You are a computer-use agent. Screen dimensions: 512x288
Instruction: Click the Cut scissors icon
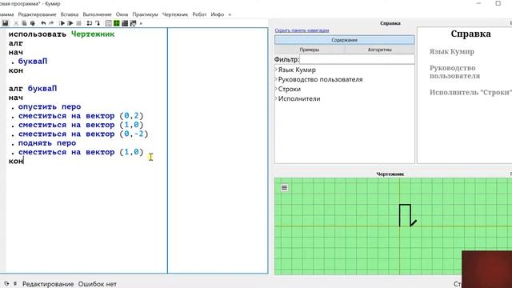coord(16,23)
